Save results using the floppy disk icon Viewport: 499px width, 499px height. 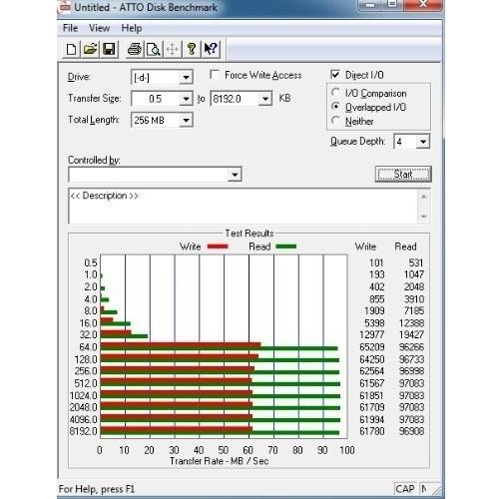[x=109, y=49]
